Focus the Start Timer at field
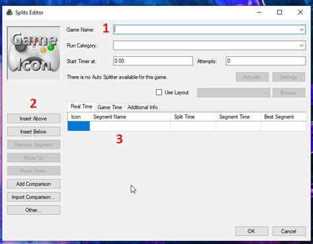The image size is (313, 244). pyautogui.click(x=153, y=61)
